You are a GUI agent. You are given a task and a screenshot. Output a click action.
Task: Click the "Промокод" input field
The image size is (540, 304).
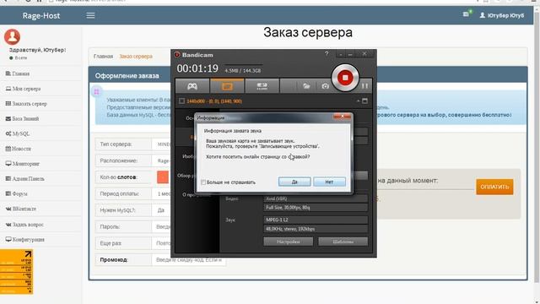(188, 260)
